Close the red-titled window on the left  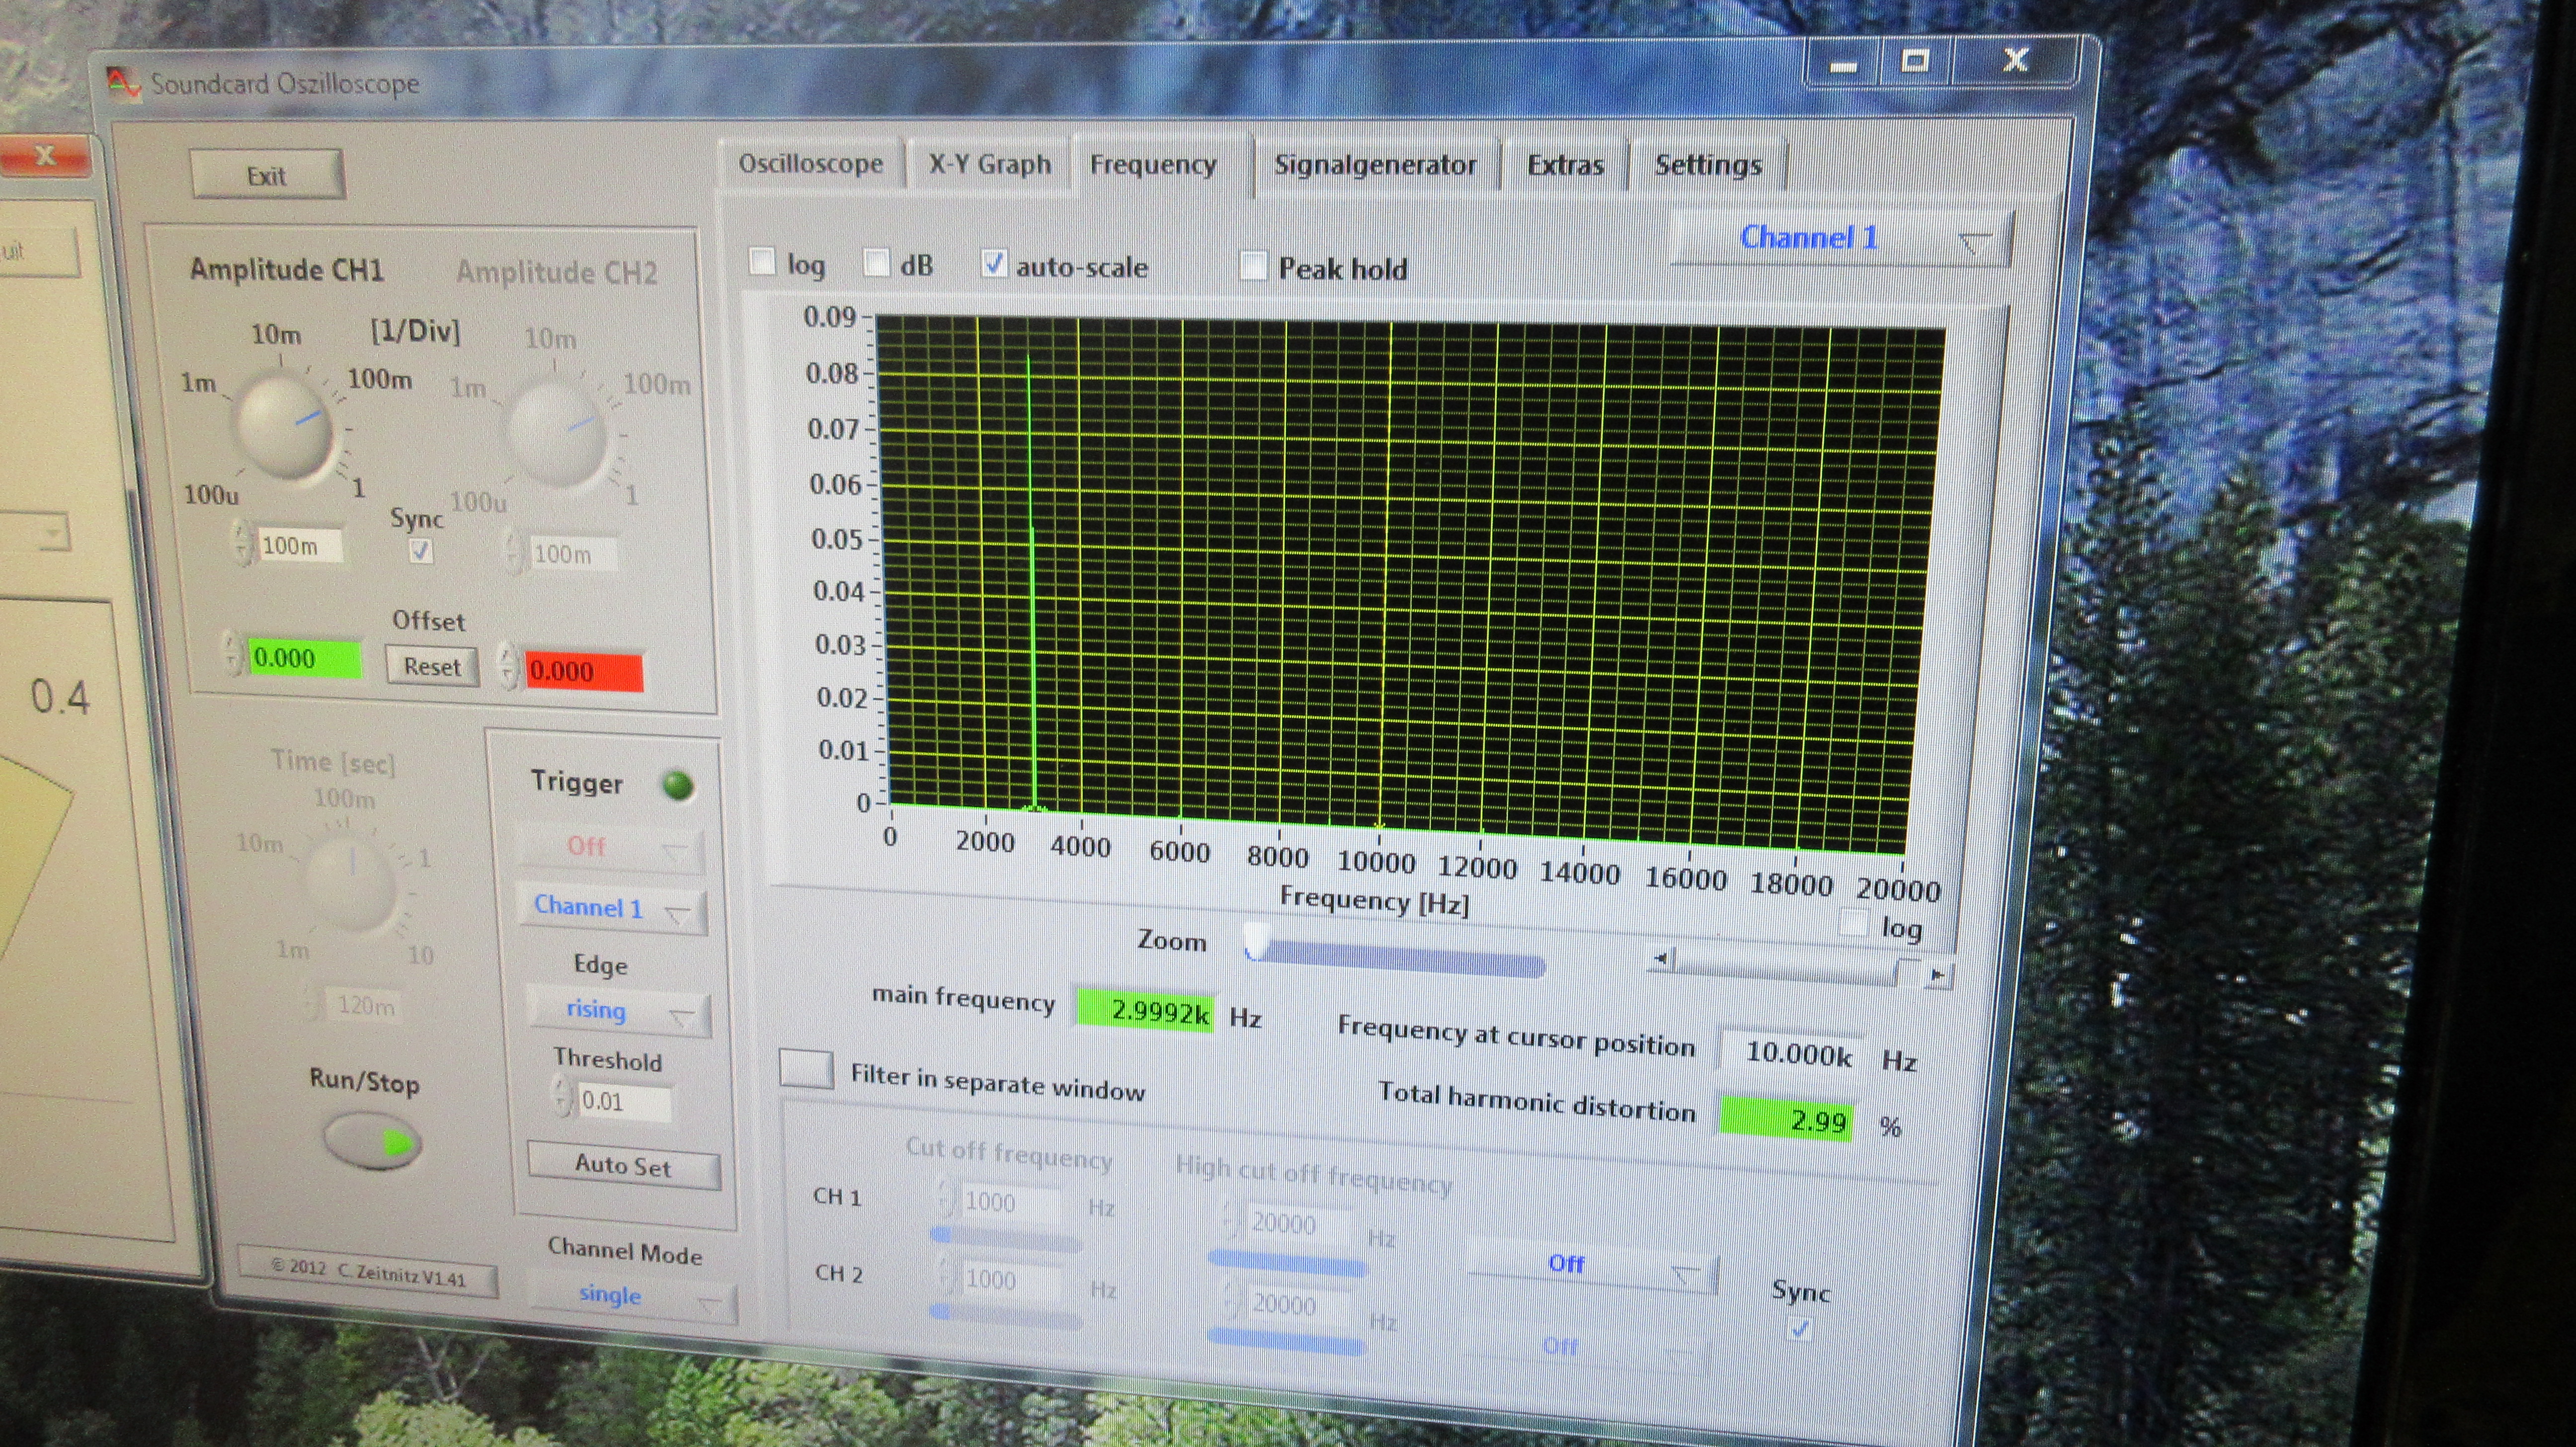[44, 155]
